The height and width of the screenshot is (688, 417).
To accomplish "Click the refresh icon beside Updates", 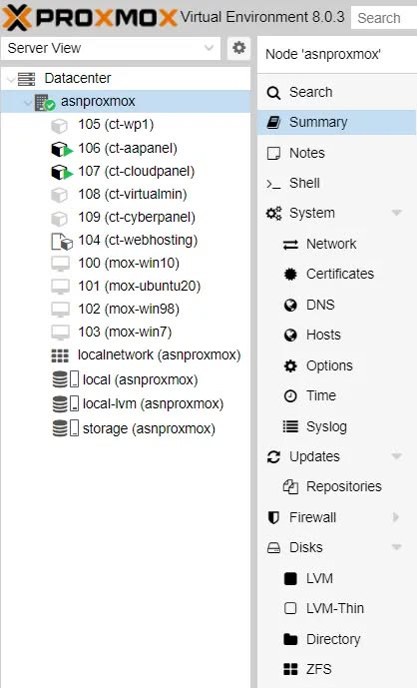I will [273, 457].
